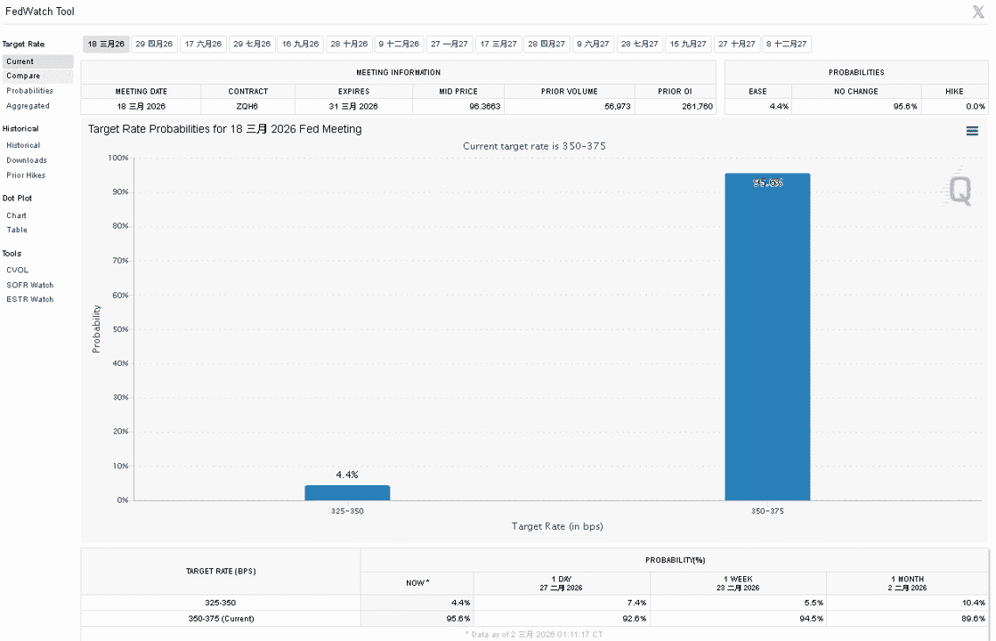Click the 95.6% bar for 350-375
Viewport: 996px width, 641px height.
(767, 337)
